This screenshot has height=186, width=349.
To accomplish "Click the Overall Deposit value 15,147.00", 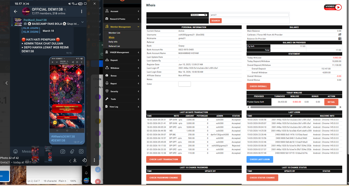I will (326, 69).
